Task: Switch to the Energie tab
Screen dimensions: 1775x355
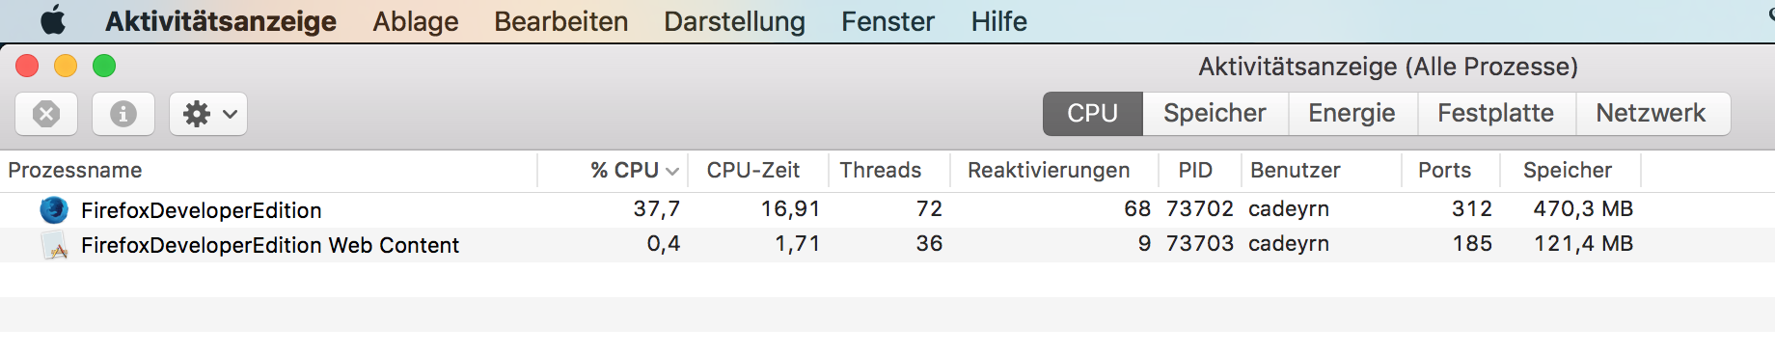Action: (1352, 114)
